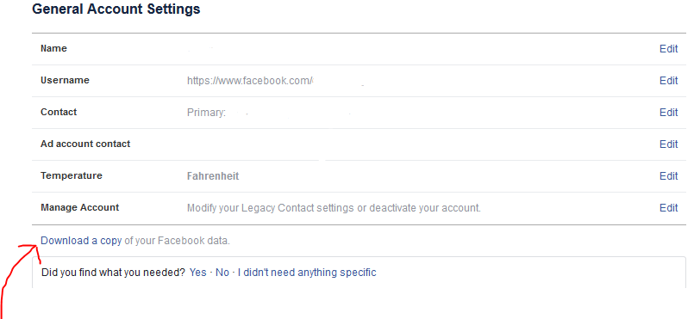Select the Name row label
Viewport: 694px width, 319px height.
[x=54, y=48]
